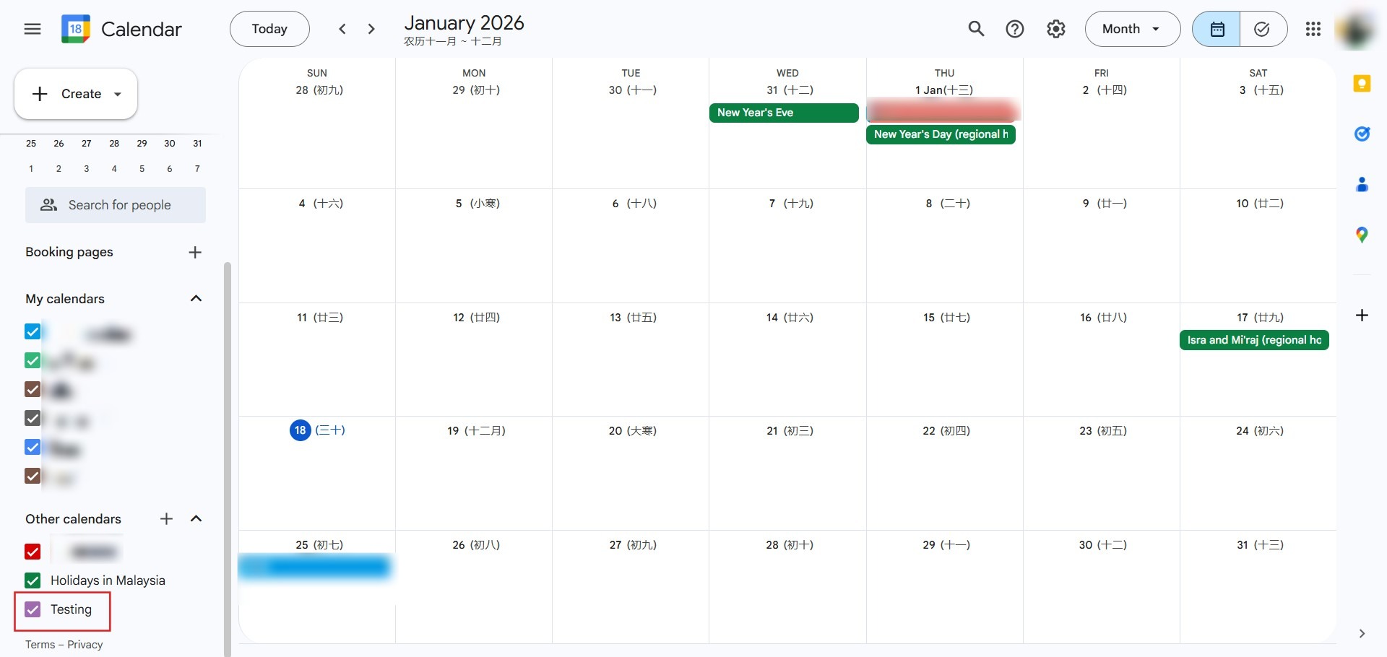The height and width of the screenshot is (657, 1387).
Task: Open the Isra and Mi'raj event
Action: [x=1253, y=340]
